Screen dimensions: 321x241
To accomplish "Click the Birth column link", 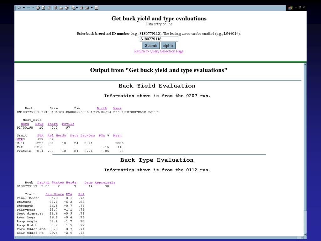I will [x=102, y=108].
